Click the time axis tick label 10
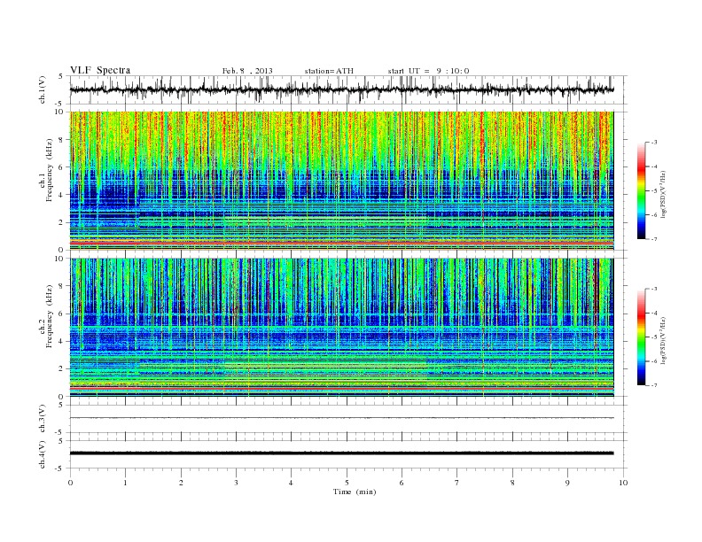This screenshot has width=702, height=542. point(623,483)
